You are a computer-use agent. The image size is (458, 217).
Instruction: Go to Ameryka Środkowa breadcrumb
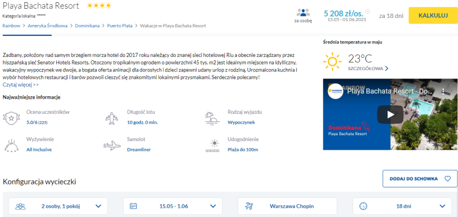point(48,26)
